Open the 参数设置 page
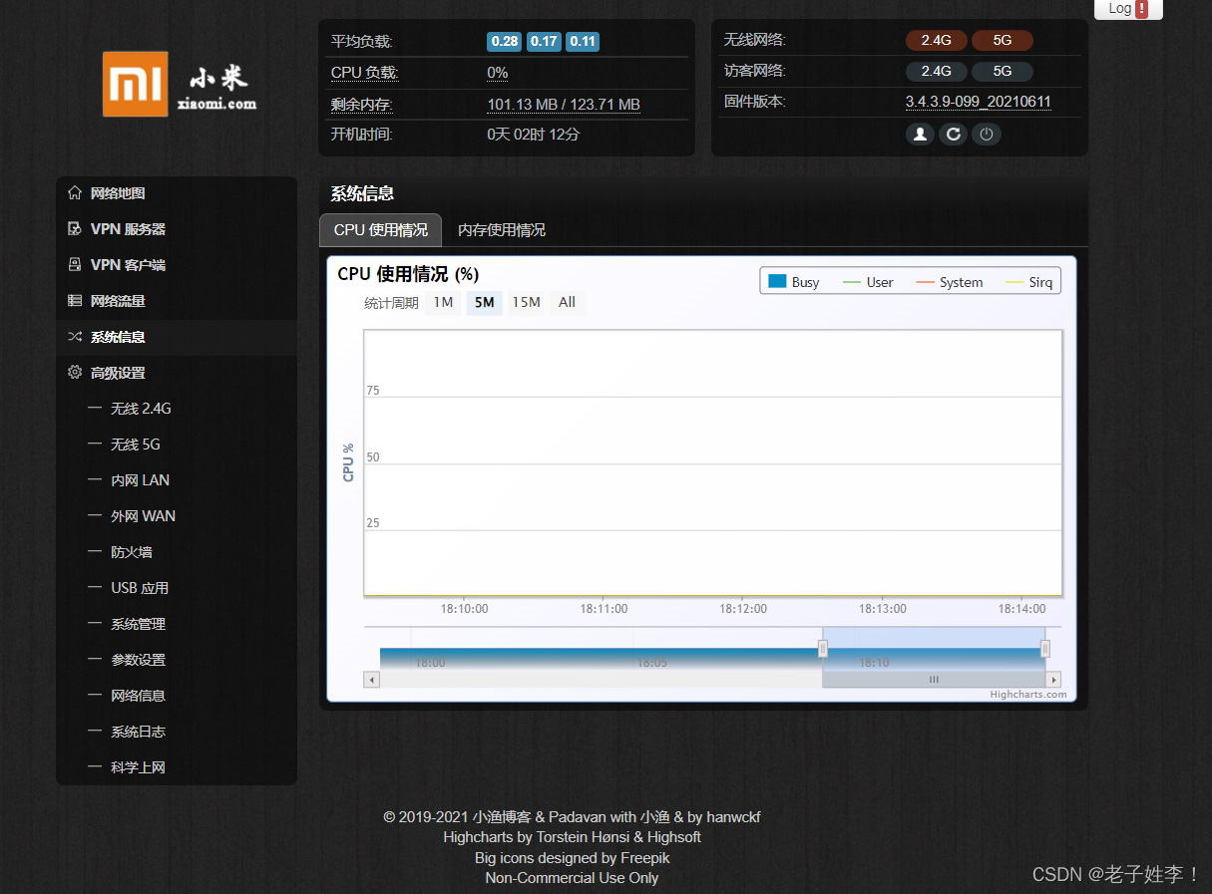 point(177,660)
